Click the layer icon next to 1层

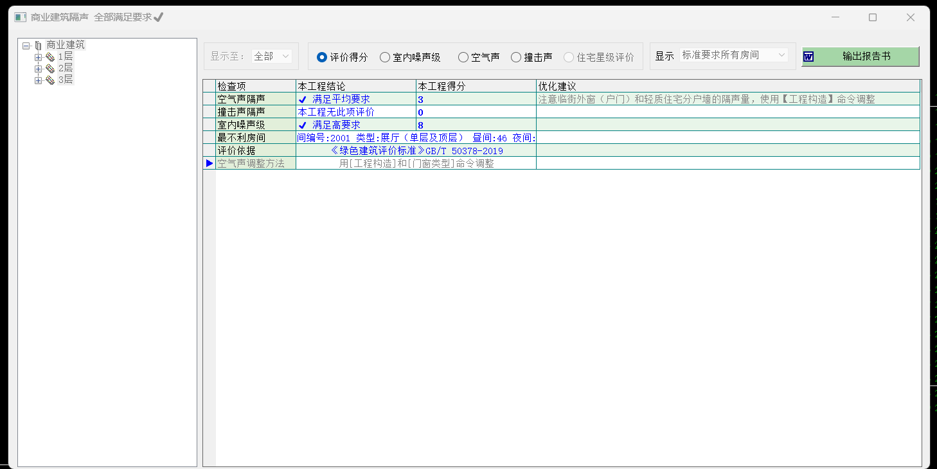(x=49, y=57)
